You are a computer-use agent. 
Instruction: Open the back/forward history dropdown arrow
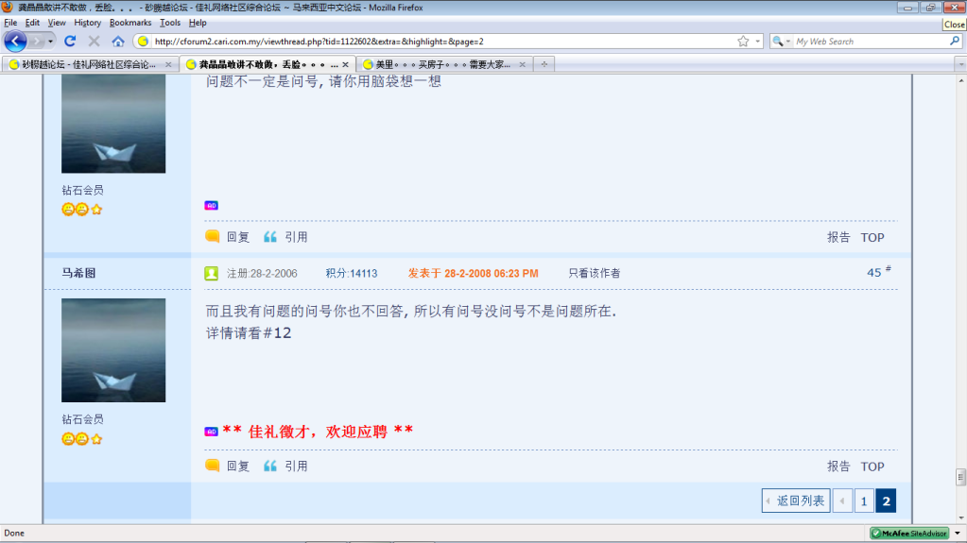[50, 42]
